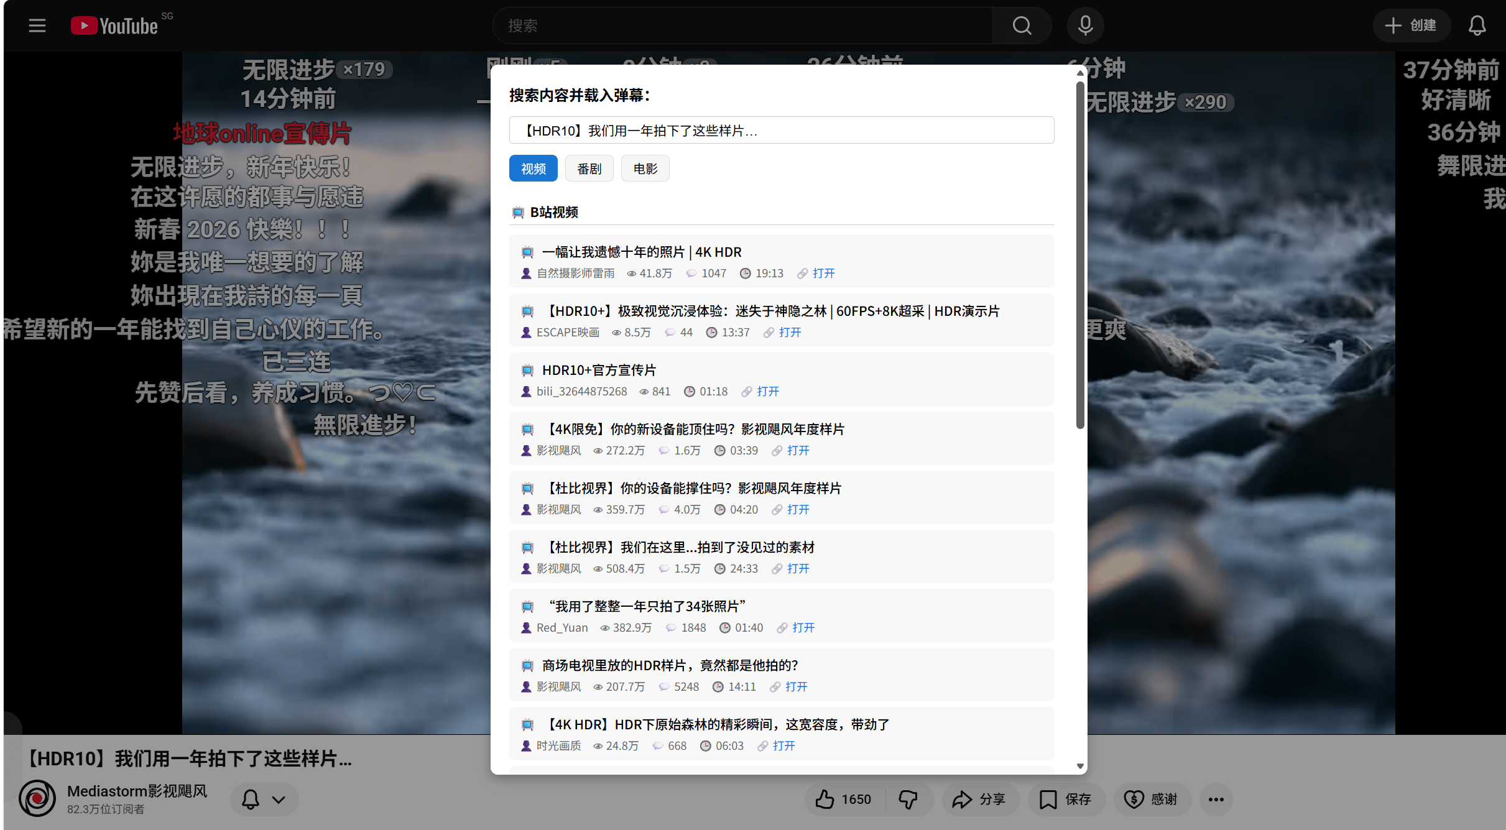Select result 【4K限免】你的新设备能顶住吗
This screenshot has height=830, width=1506.
click(x=693, y=429)
